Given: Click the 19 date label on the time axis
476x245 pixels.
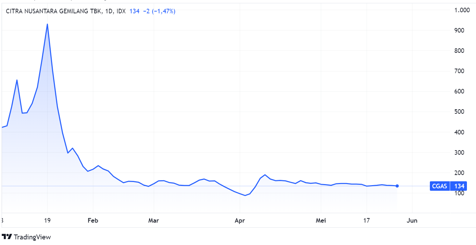Looking at the screenshot, I should 48,220.
